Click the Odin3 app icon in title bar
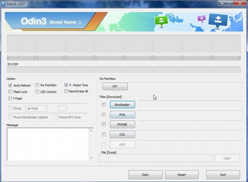The width and height of the screenshot is (248, 182). pyautogui.click(x=3, y=4)
